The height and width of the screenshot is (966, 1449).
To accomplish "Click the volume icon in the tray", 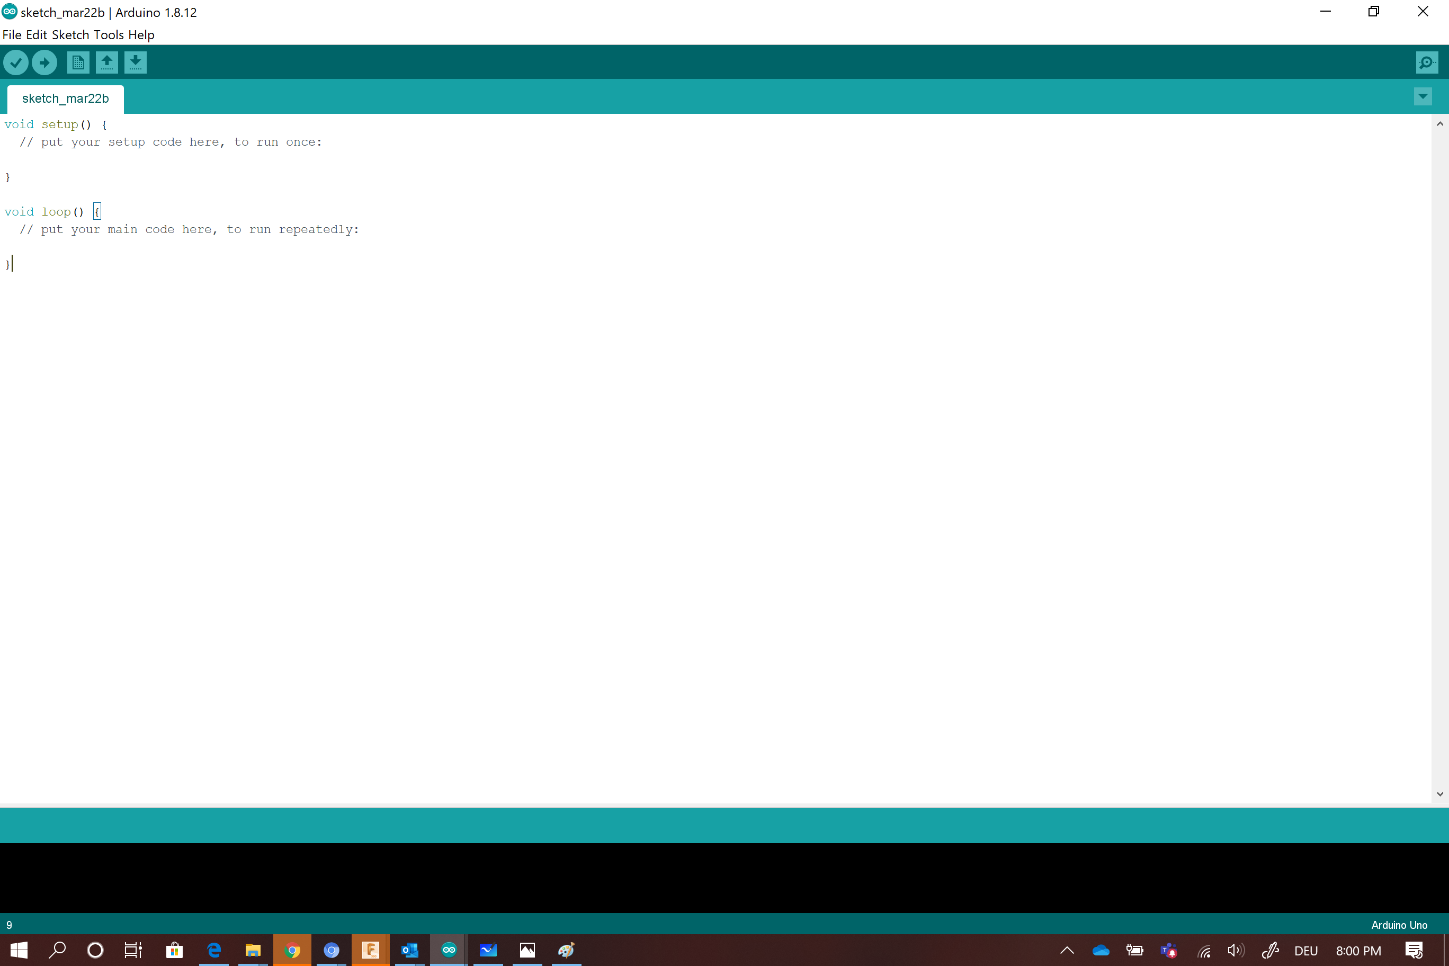I will 1235,950.
